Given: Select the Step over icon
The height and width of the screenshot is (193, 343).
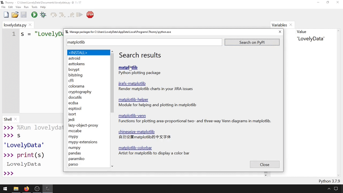Looking at the screenshot, I should [x=54, y=14].
